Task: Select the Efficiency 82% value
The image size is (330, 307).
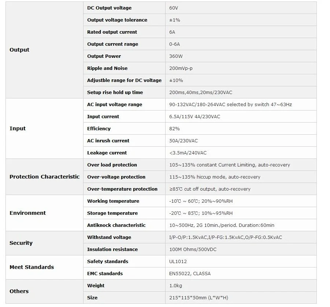Action: point(174,129)
